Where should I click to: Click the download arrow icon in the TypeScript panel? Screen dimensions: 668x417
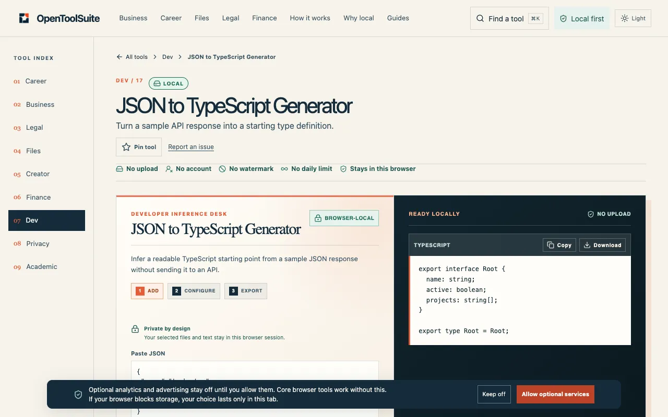tap(587, 245)
